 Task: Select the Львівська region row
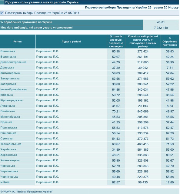click(x=89, y=111)
